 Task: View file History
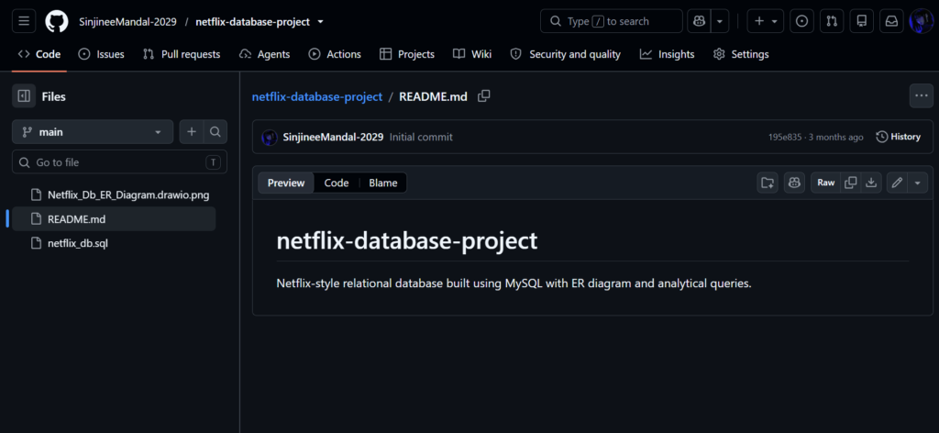point(899,137)
